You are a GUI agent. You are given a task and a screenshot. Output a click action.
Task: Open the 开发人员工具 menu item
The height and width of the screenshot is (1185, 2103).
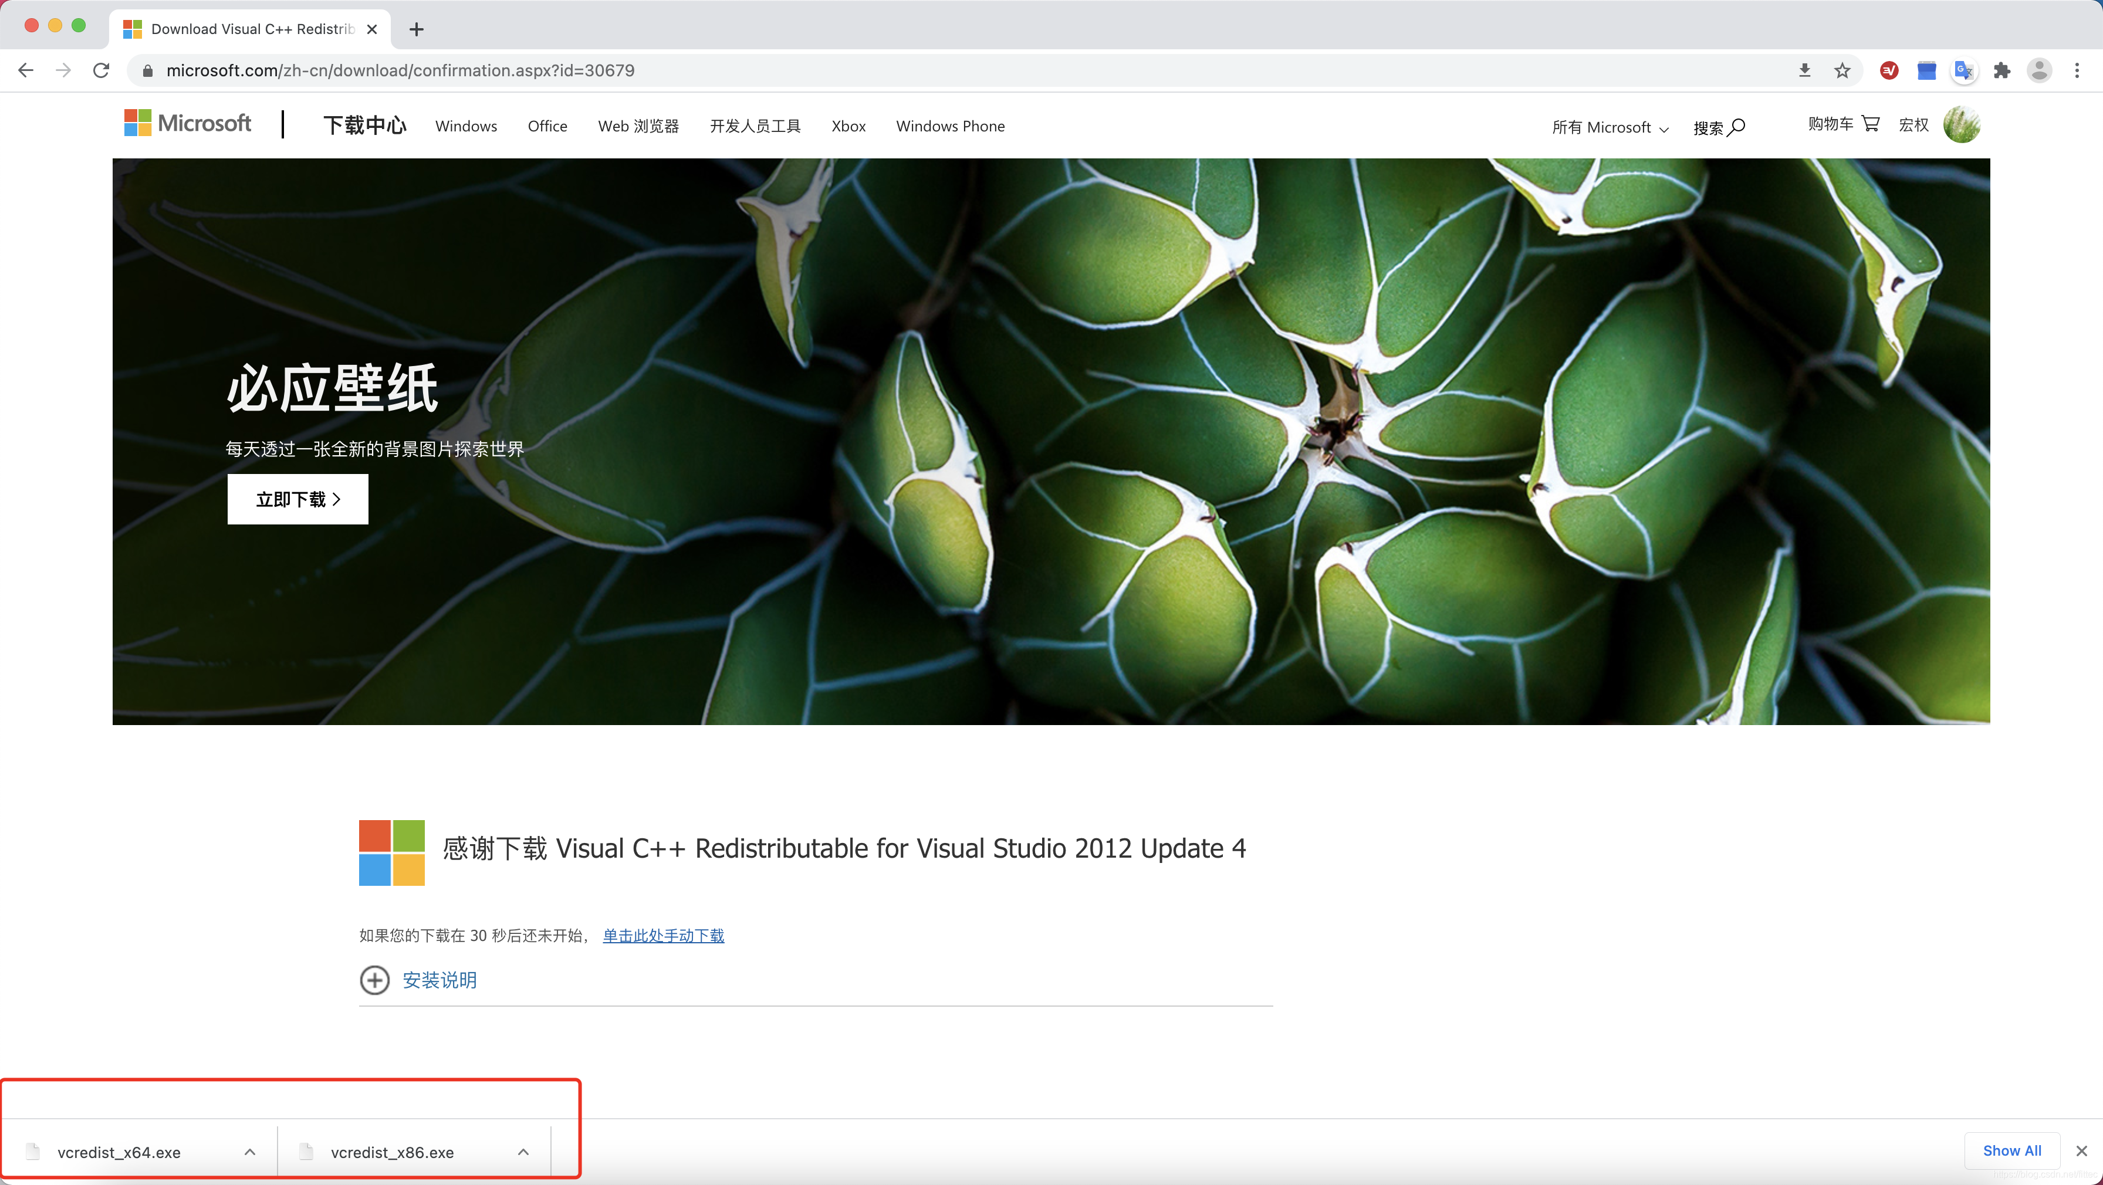coord(755,127)
